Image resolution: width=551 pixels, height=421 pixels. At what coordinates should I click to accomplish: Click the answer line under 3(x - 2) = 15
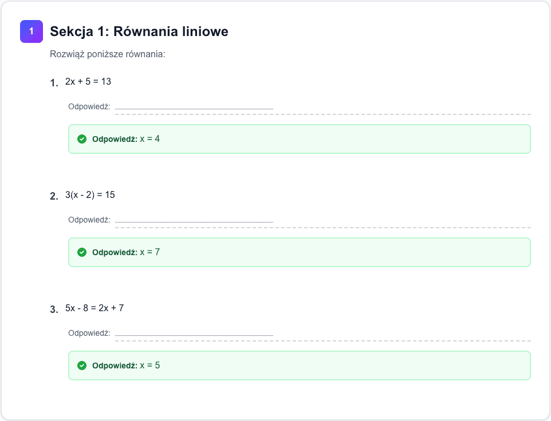click(x=194, y=219)
